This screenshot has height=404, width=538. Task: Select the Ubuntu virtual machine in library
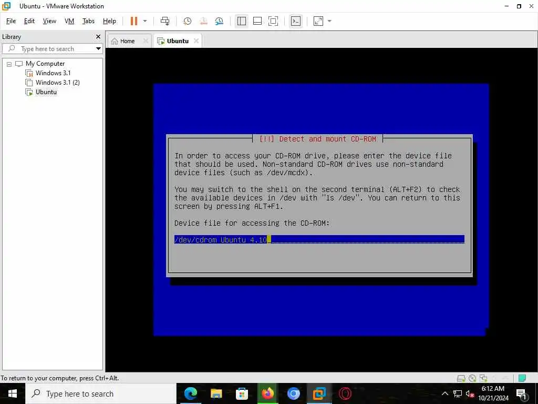pos(46,92)
